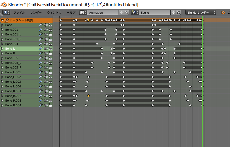230x147 pixels.
Task: Delete the Animation layout with the X icon
Action: pos(126,12)
